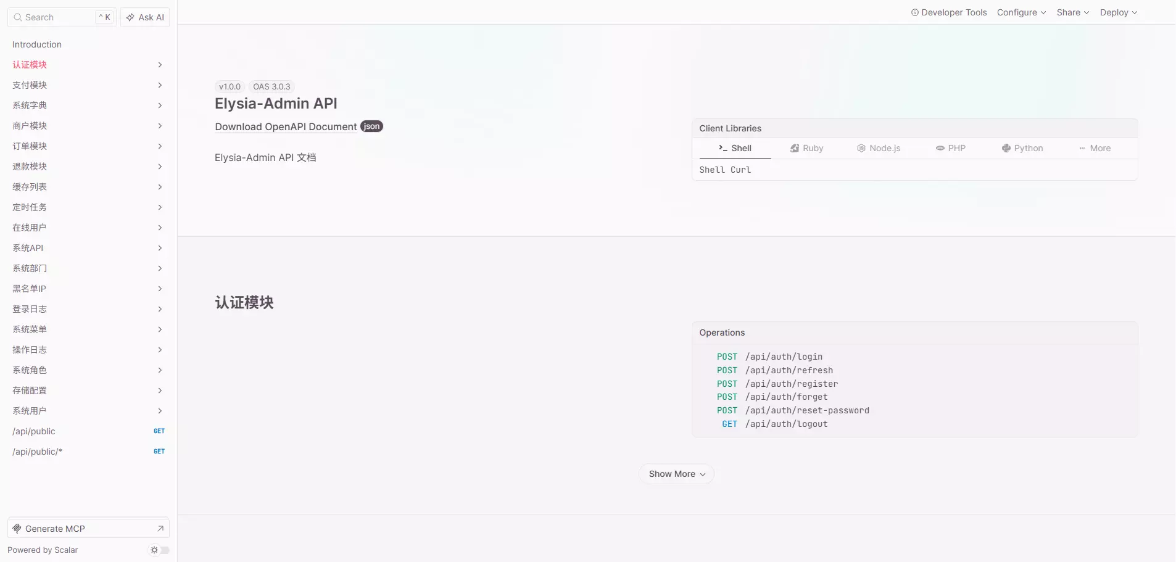The width and height of the screenshot is (1176, 562).
Task: Open POST /api/auth/register operation
Action: pyautogui.click(x=777, y=384)
